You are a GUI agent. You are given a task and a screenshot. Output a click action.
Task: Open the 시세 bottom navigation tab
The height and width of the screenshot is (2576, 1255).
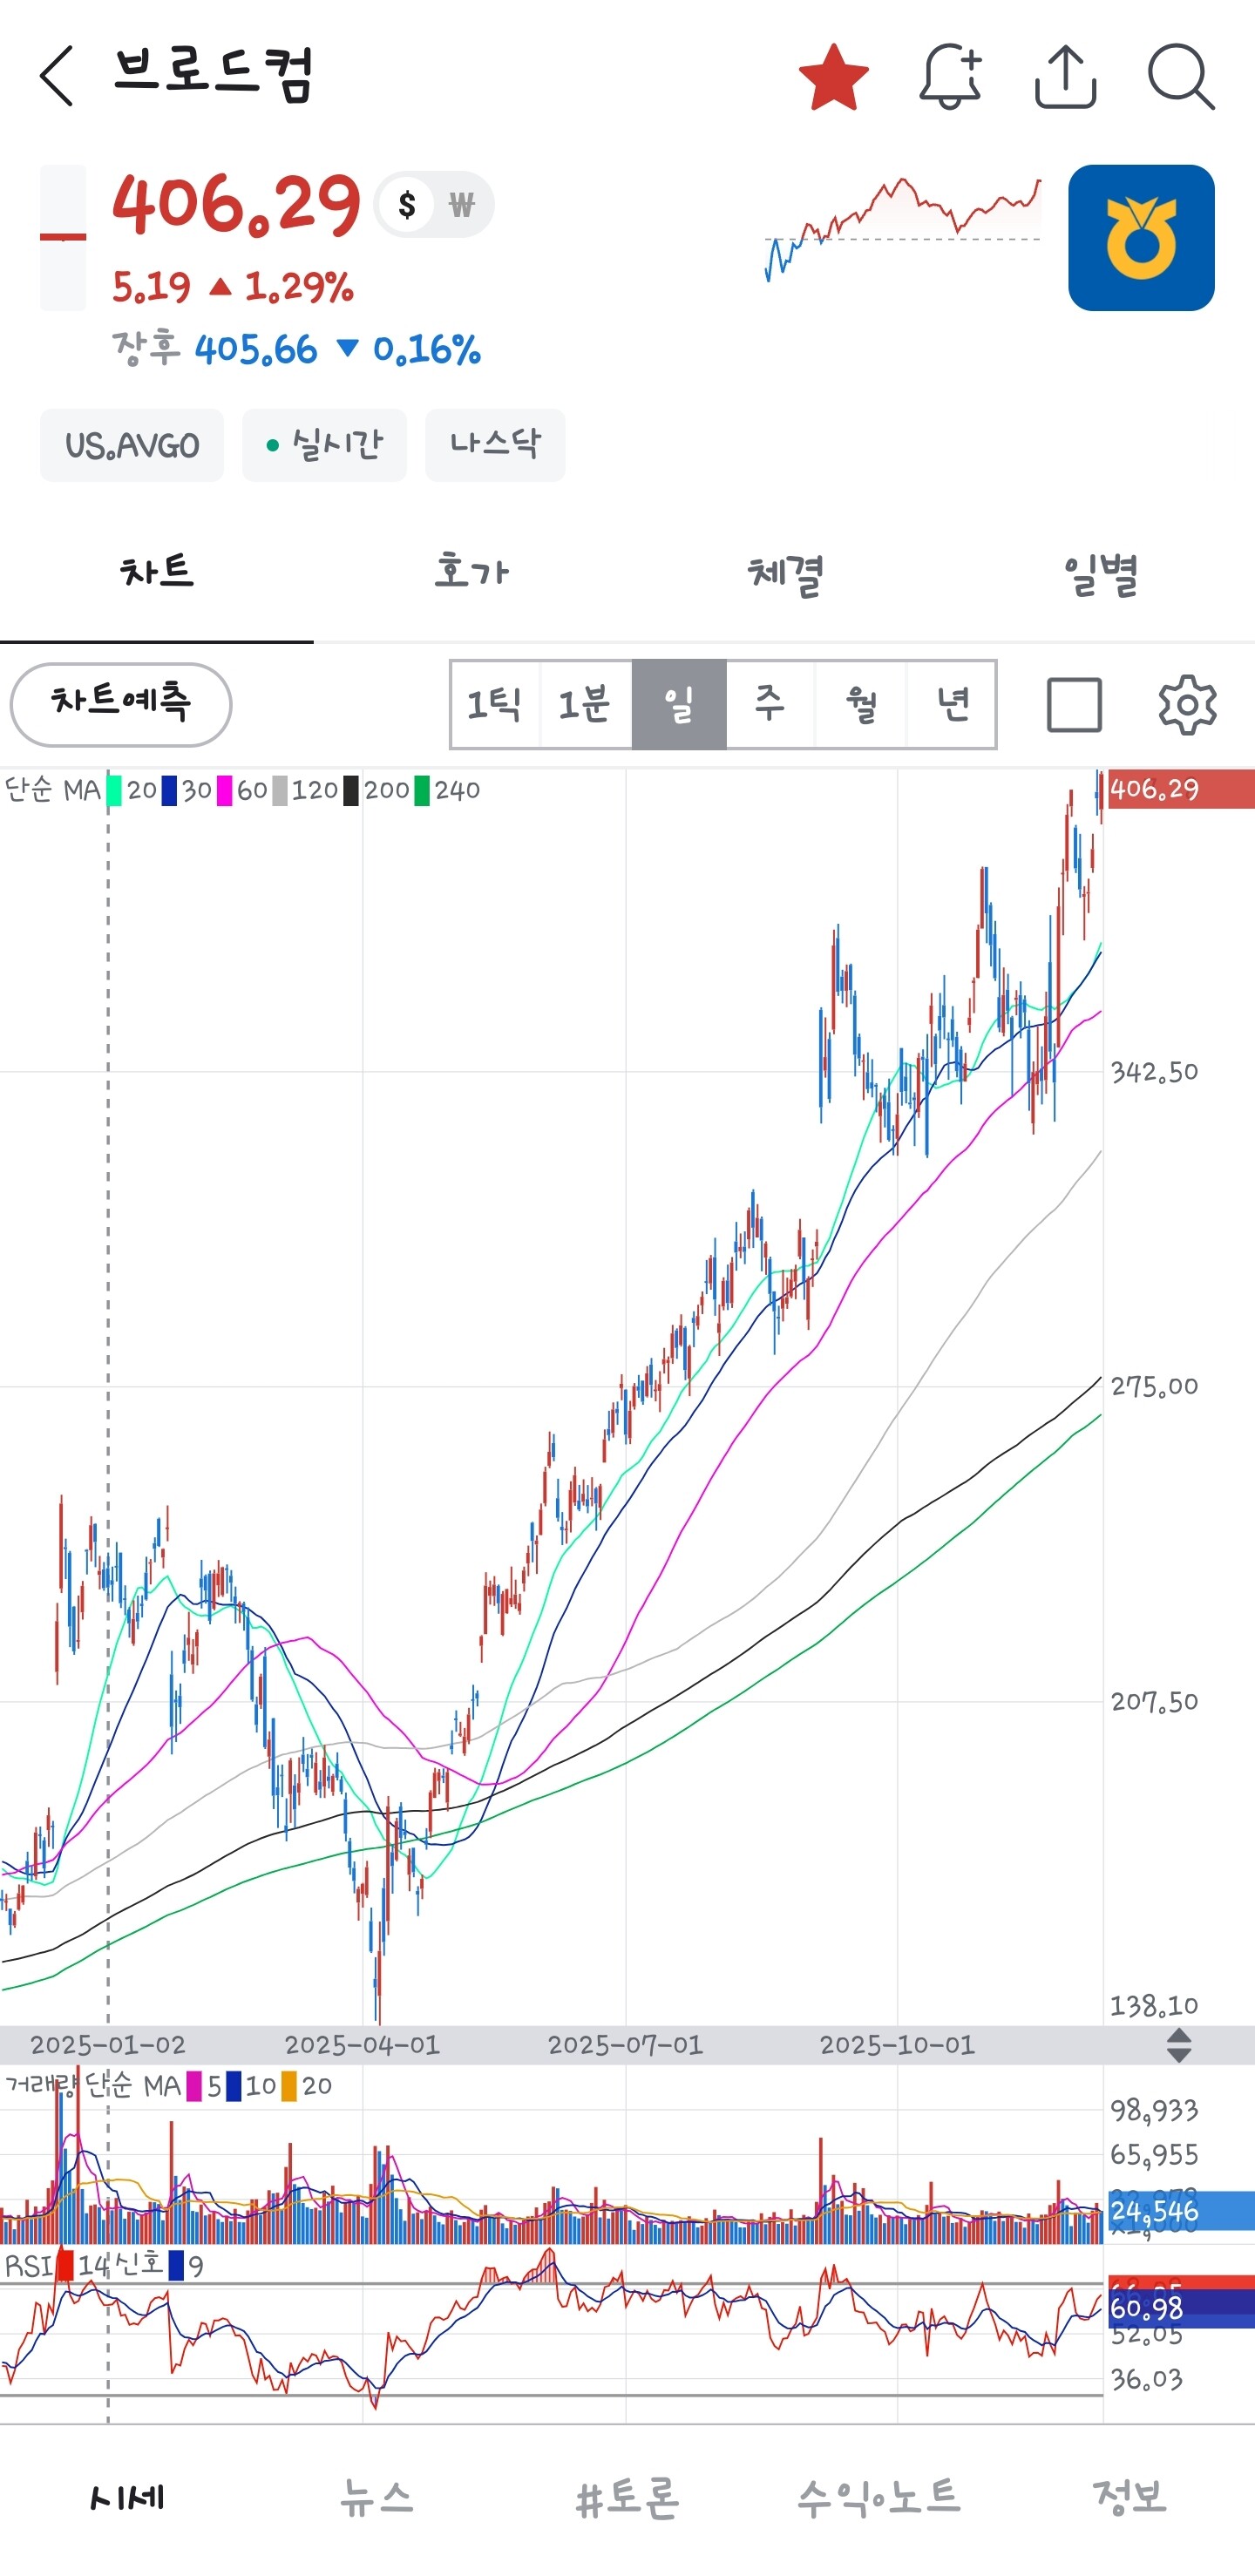(126, 2498)
